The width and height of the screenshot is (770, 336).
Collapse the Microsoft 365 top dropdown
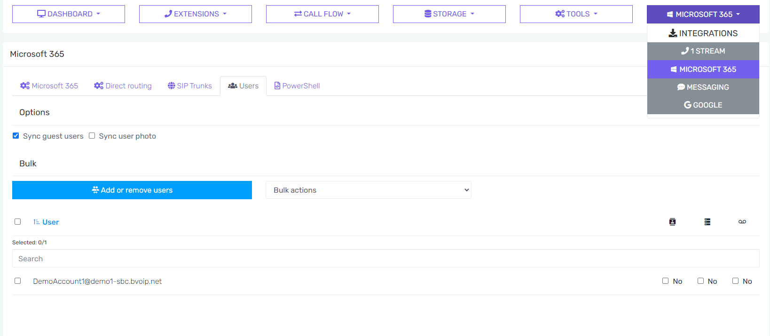[x=703, y=15]
